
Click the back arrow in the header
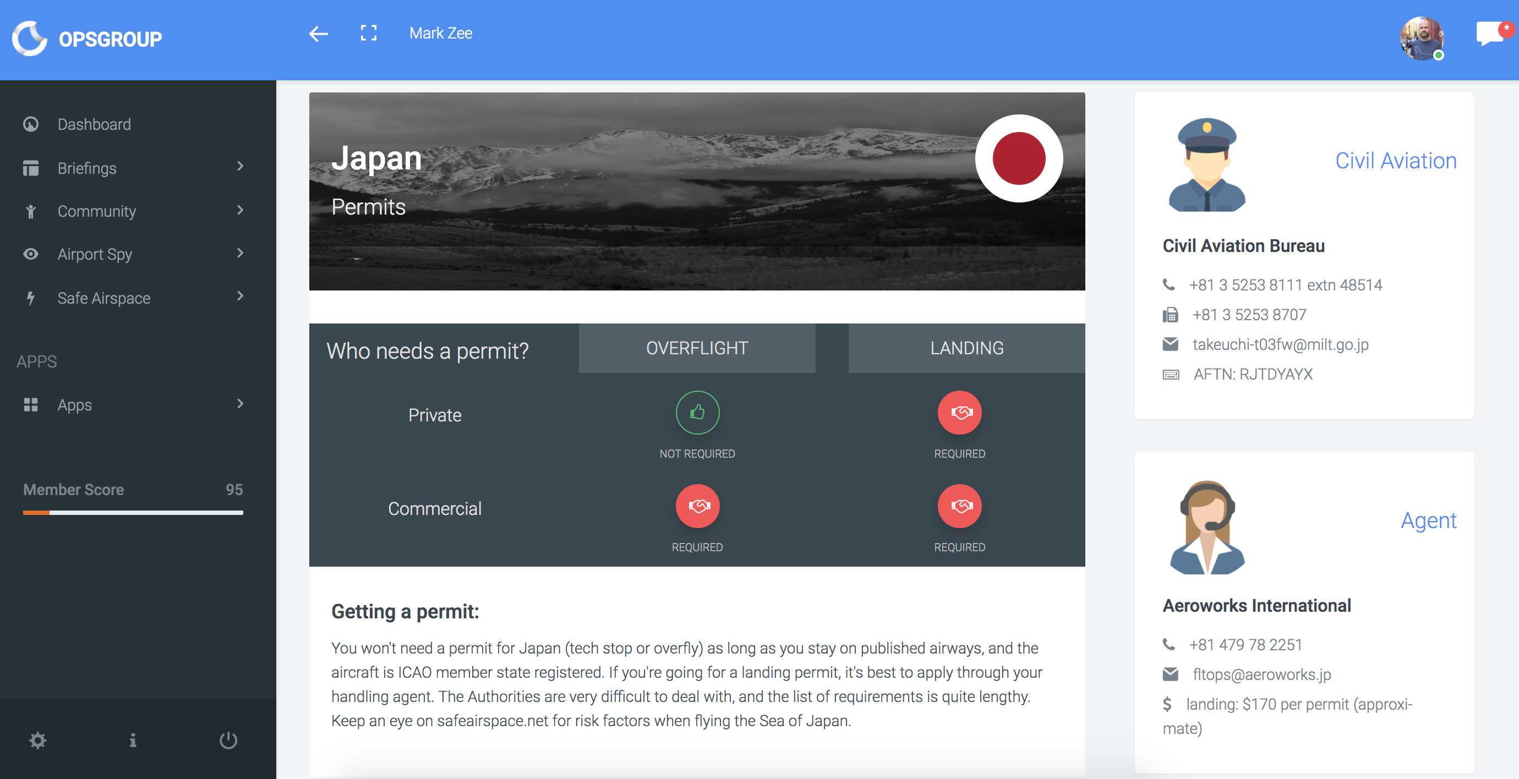tap(319, 34)
